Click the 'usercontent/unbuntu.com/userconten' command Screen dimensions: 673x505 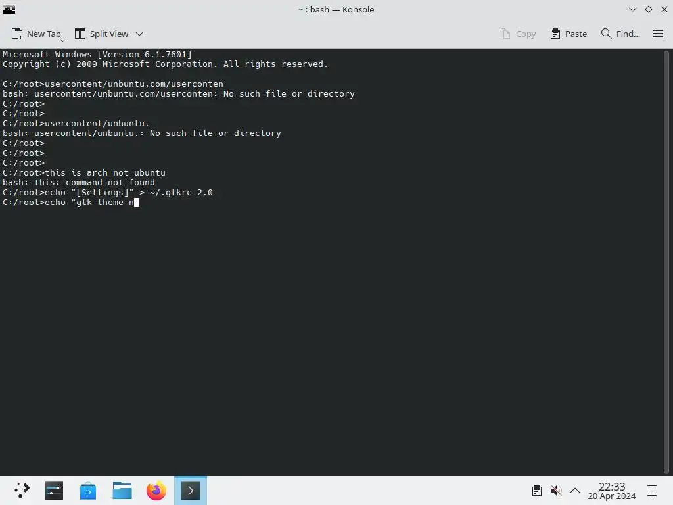click(x=134, y=84)
